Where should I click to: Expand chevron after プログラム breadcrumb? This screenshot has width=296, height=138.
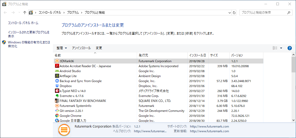tap(82, 13)
